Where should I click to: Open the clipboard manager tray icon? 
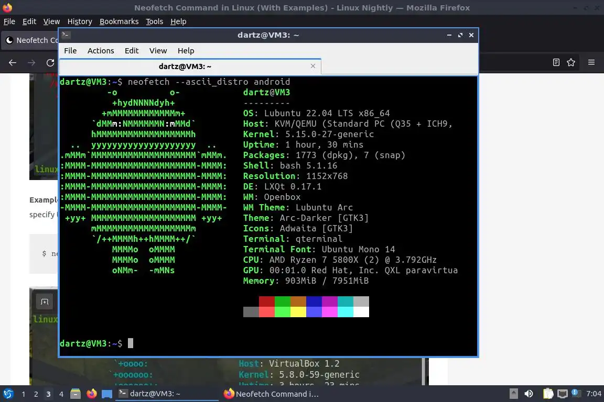[x=548, y=394]
